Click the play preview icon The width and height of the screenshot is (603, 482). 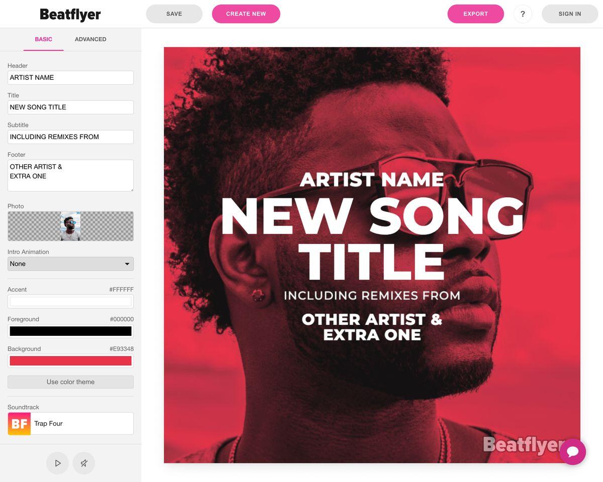tap(58, 463)
